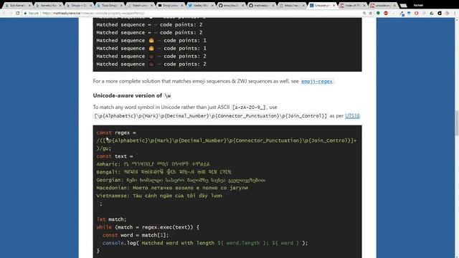Switch to the first GitHub tab

coord(231,5)
